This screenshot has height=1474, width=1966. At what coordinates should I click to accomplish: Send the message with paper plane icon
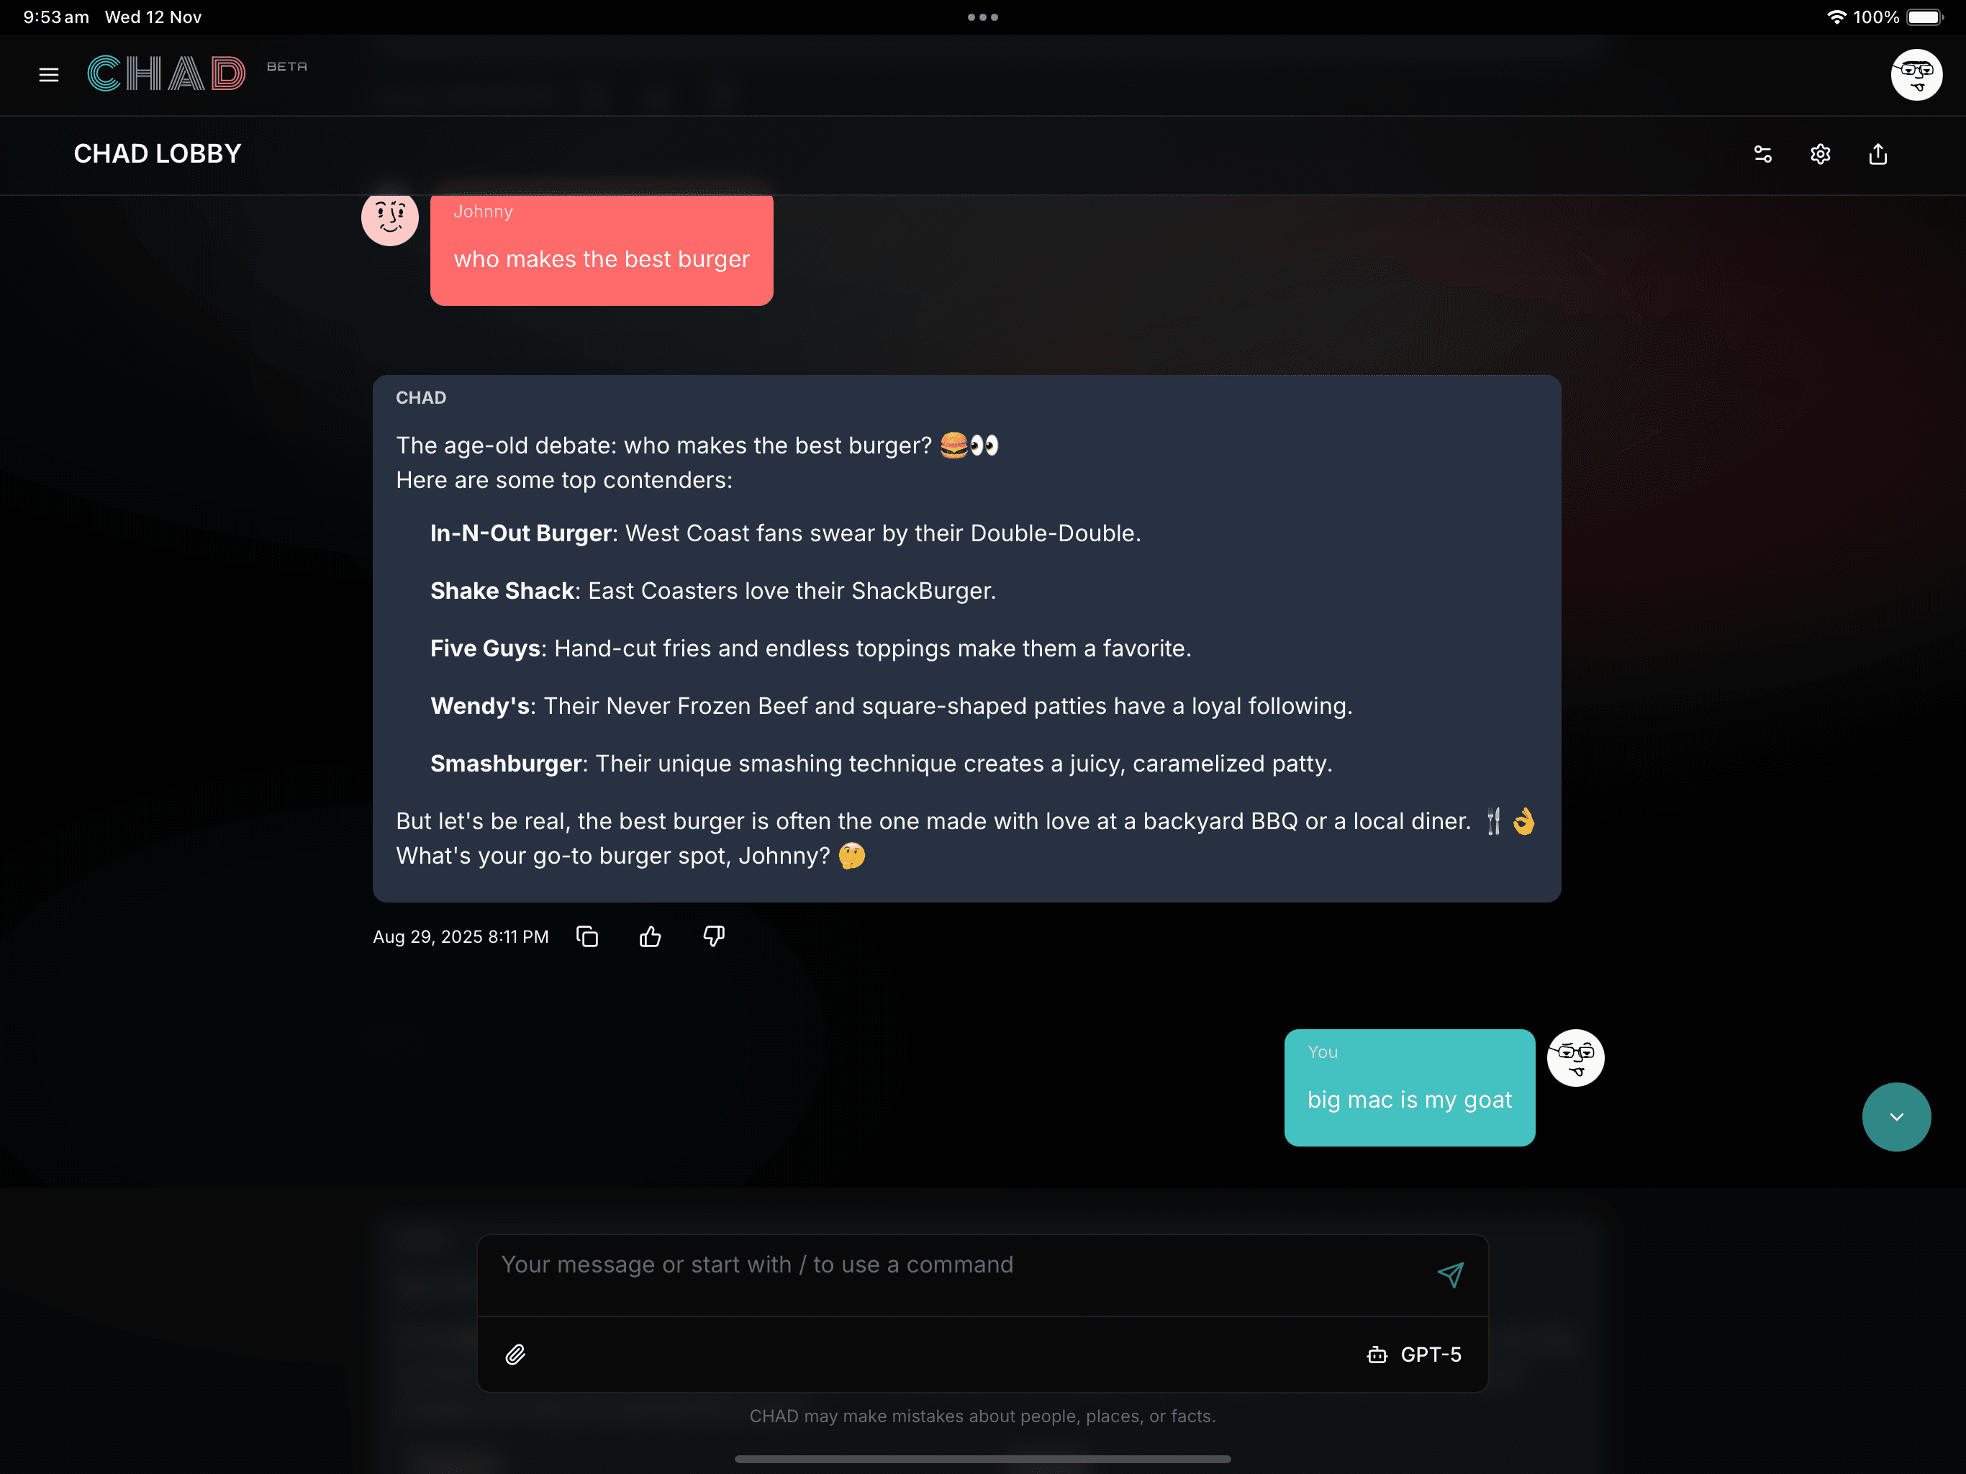click(1449, 1275)
